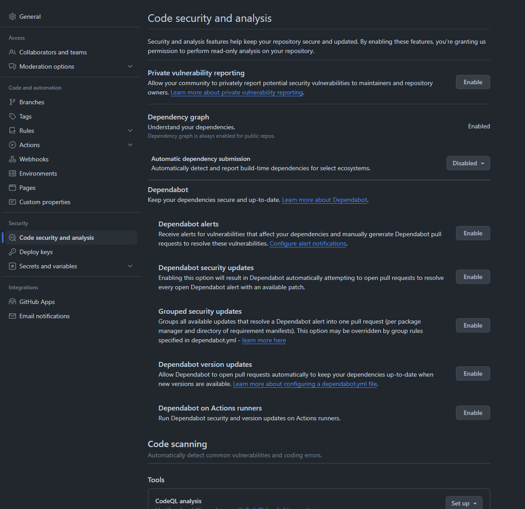Click the Email notifications envelope icon

coord(12,316)
